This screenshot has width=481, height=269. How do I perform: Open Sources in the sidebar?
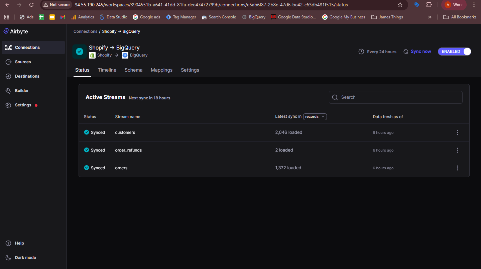[x=33, y=62]
